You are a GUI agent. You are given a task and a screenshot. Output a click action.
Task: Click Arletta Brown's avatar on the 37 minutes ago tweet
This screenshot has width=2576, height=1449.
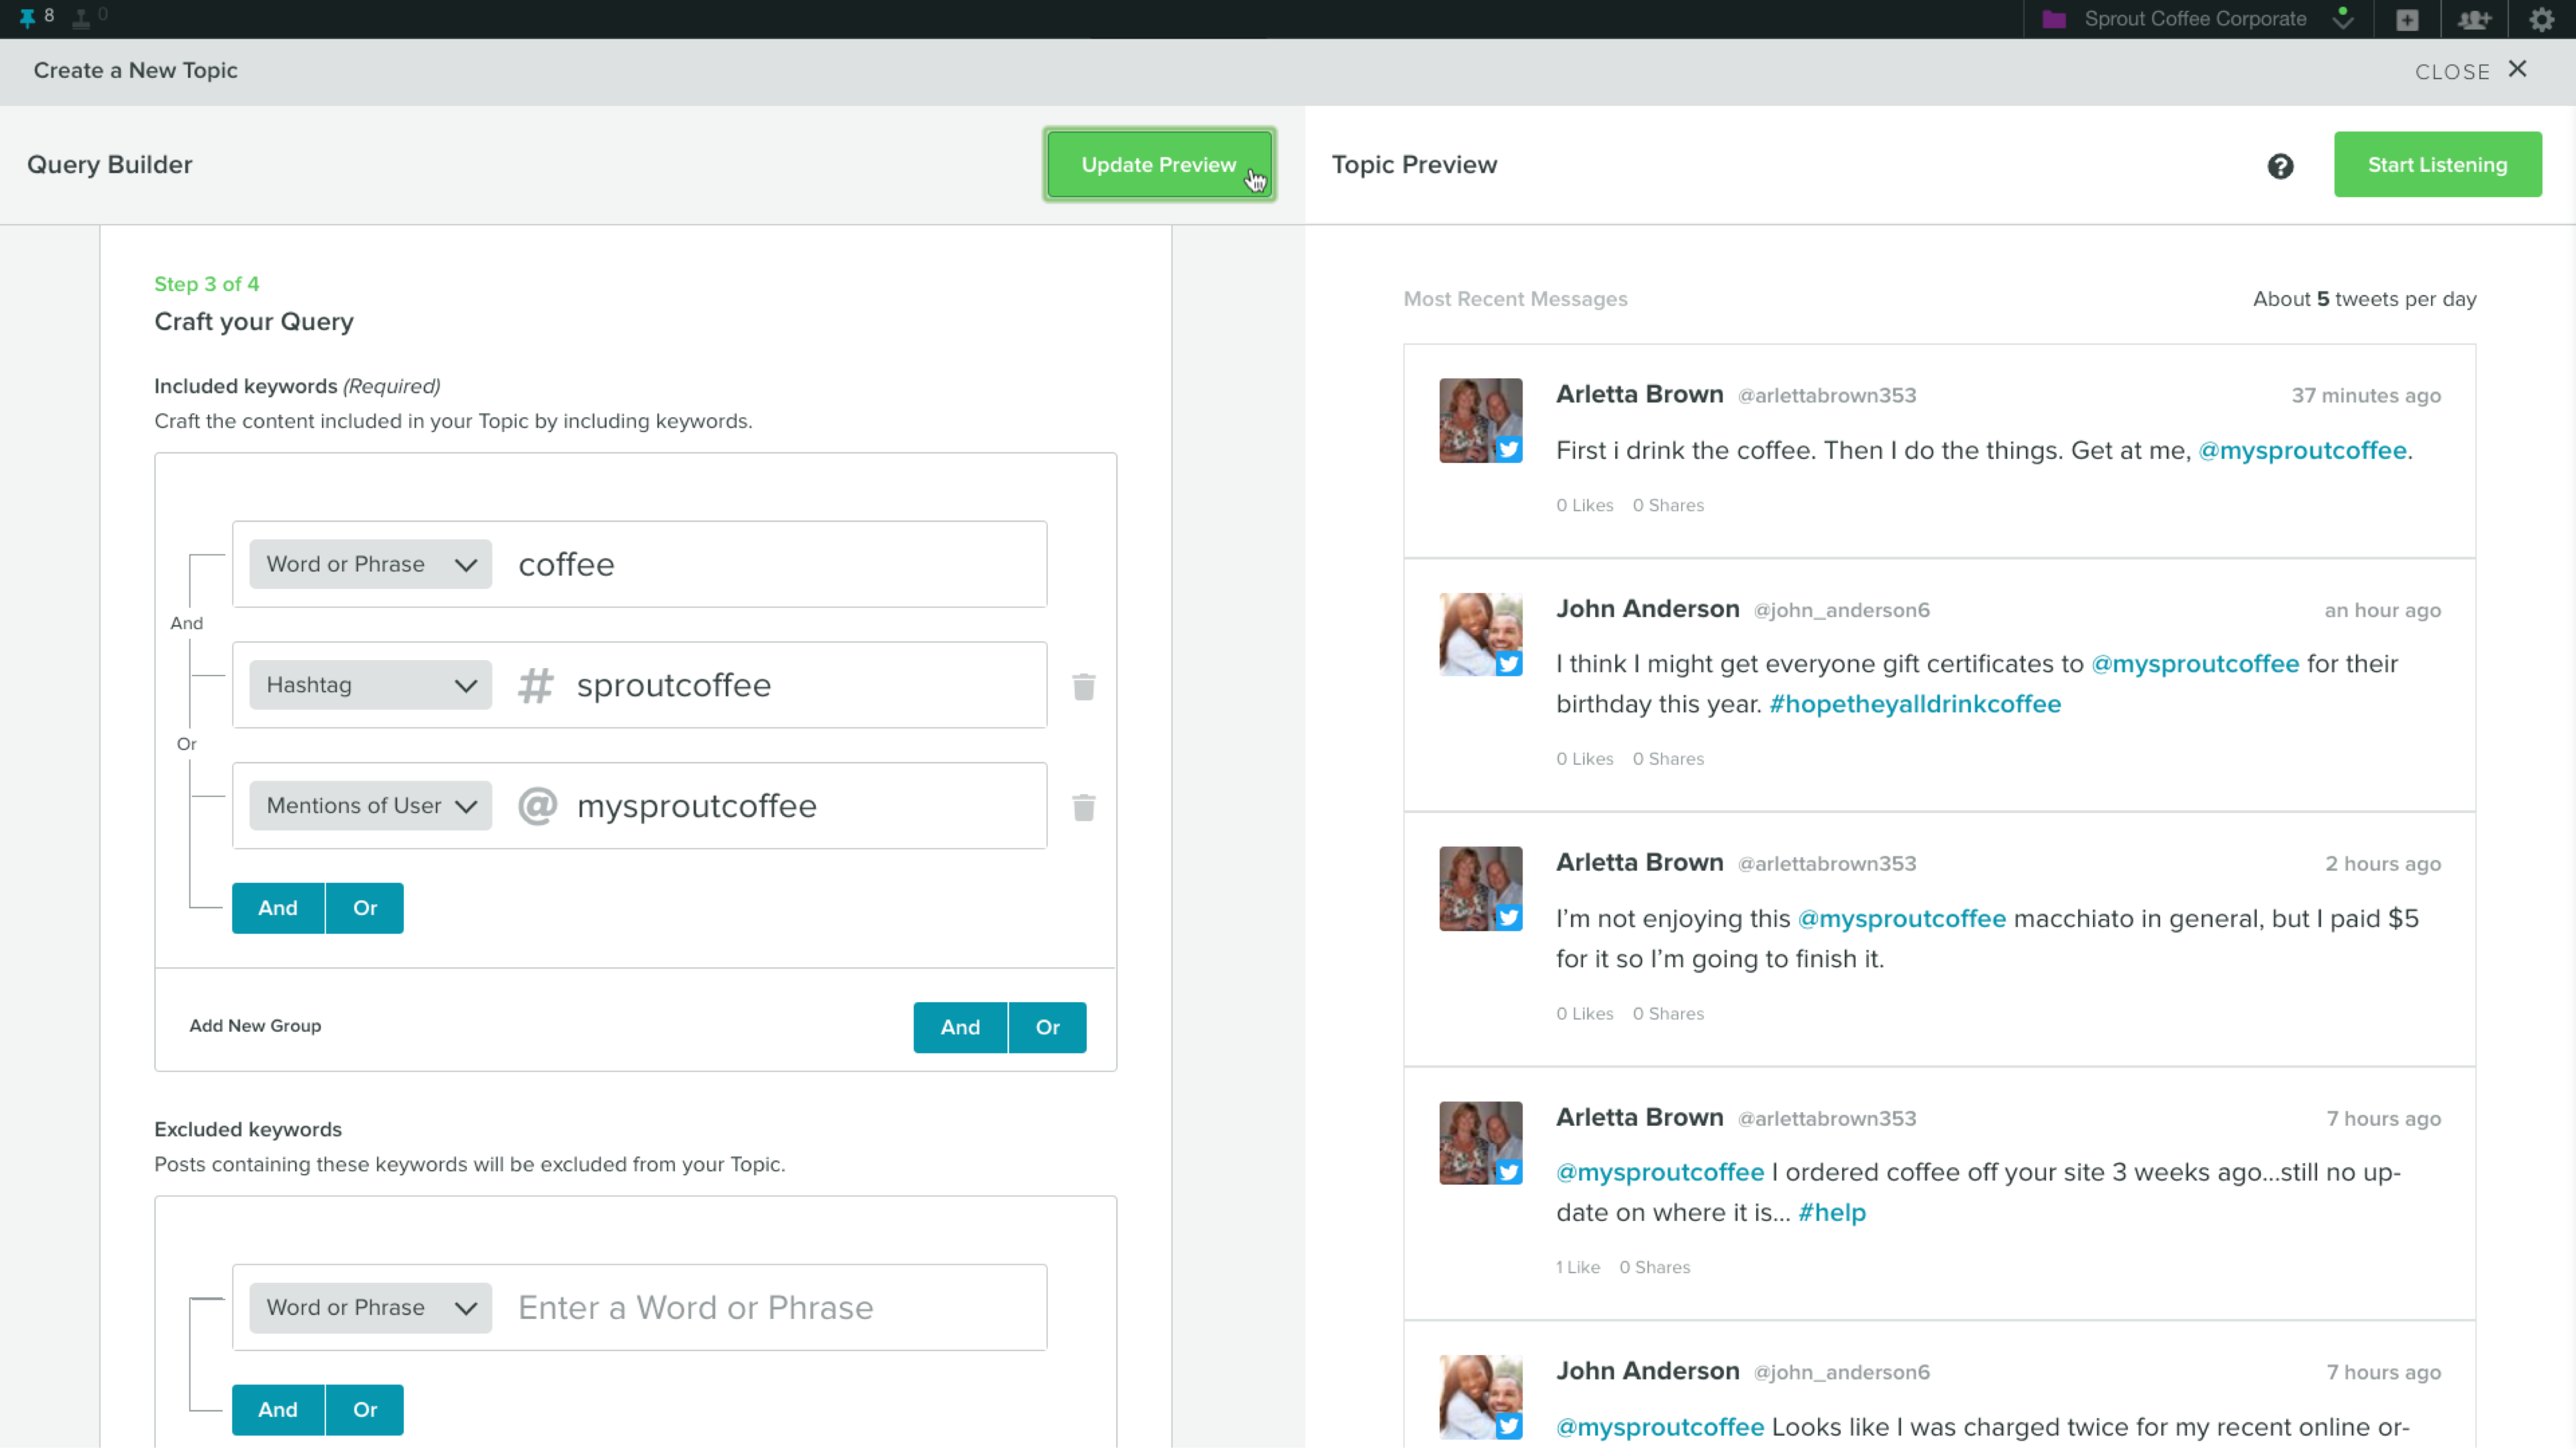(1480, 420)
